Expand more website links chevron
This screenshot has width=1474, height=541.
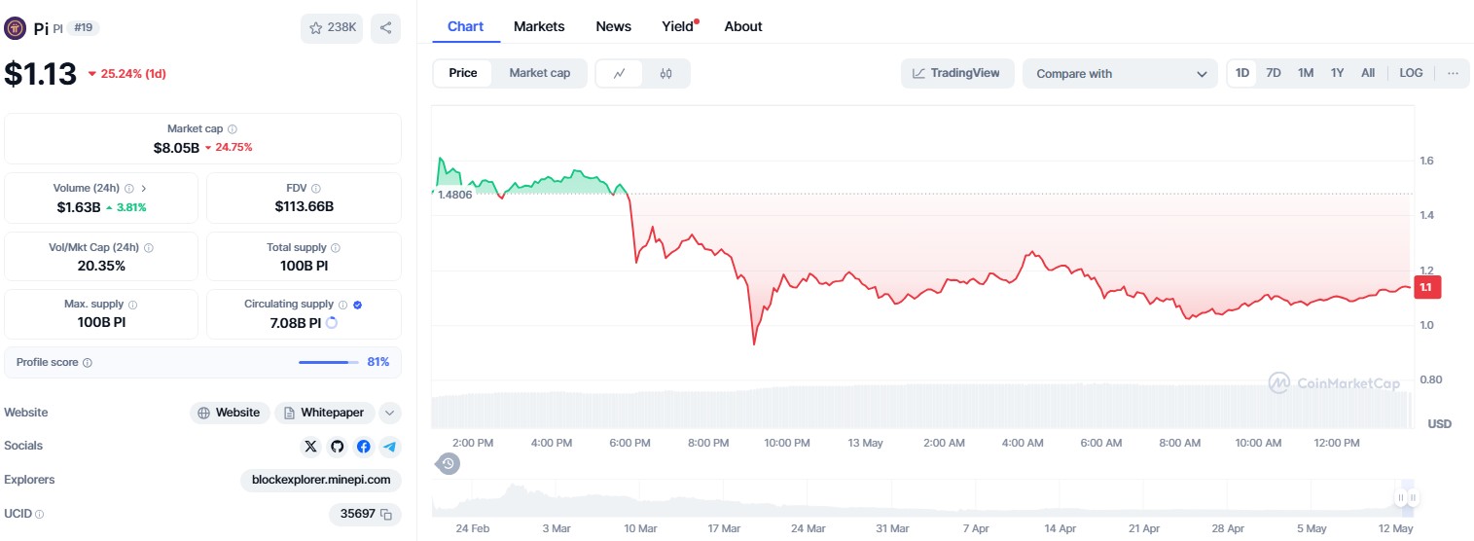389,413
